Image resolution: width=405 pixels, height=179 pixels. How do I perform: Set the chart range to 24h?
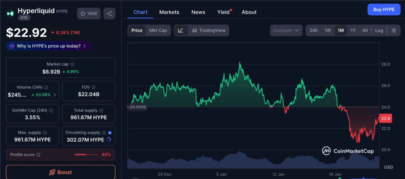pyautogui.click(x=314, y=30)
